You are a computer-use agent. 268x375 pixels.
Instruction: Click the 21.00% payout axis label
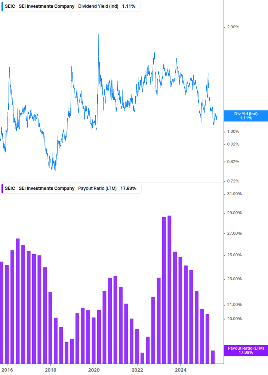(x=234, y=305)
